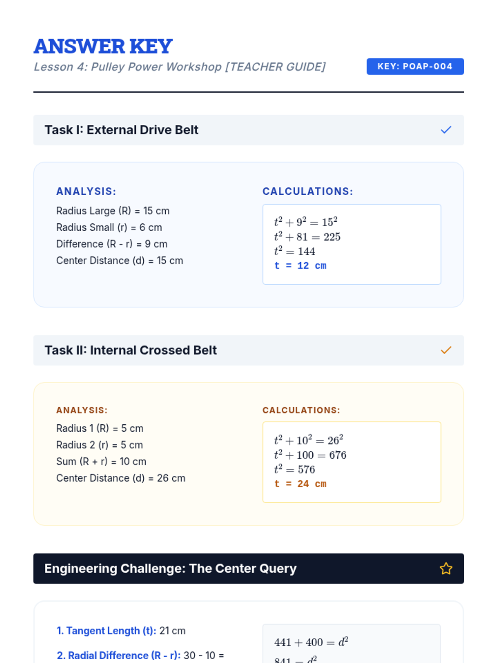Click the star icon on Engineering Challenge
The height and width of the screenshot is (663, 497).
pos(446,569)
